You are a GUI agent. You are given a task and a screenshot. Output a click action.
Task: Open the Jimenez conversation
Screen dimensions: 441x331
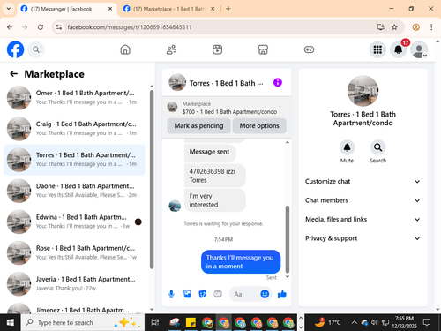click(x=74, y=307)
